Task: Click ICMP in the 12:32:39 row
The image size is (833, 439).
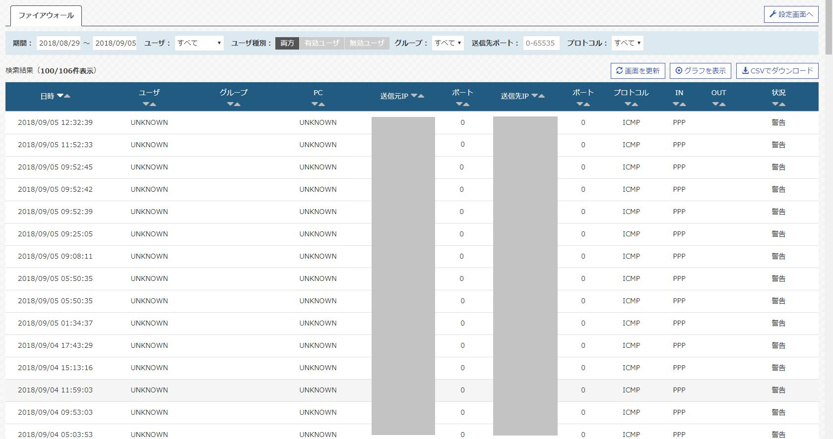Action: [x=631, y=122]
